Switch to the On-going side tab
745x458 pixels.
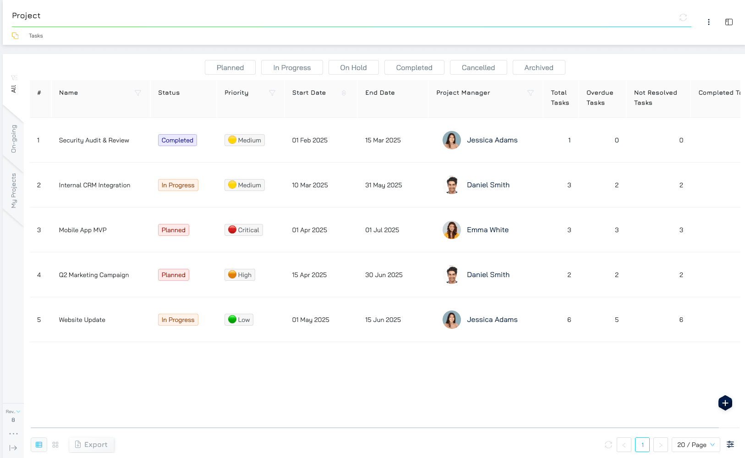click(14, 139)
